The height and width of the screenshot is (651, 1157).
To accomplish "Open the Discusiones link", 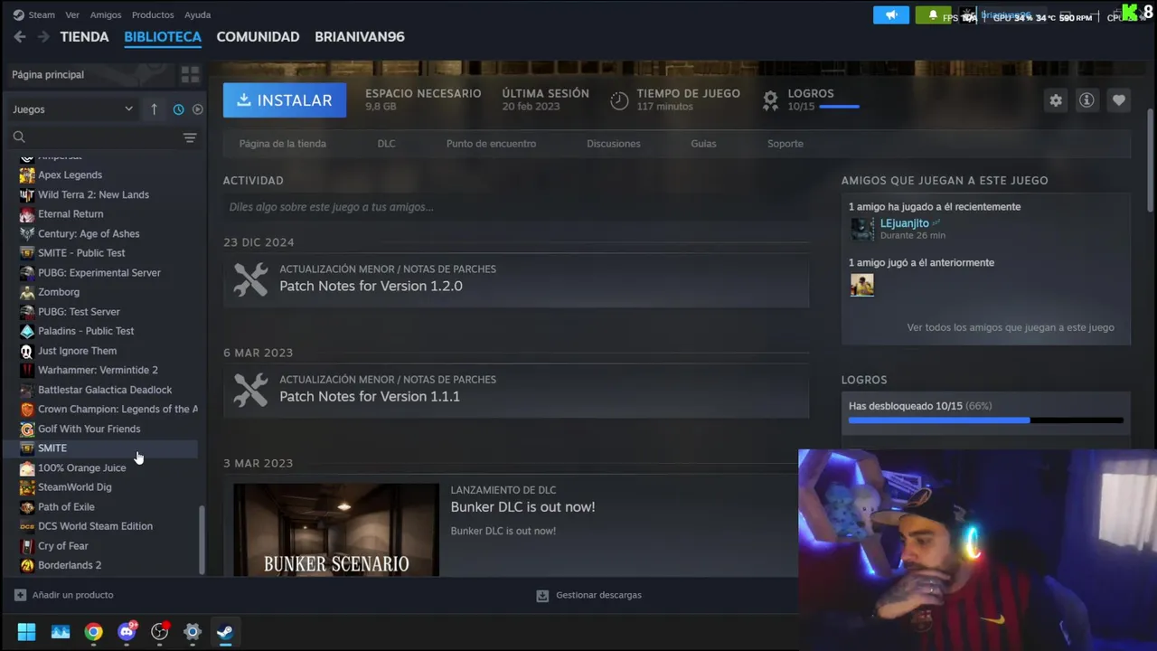I will (613, 144).
